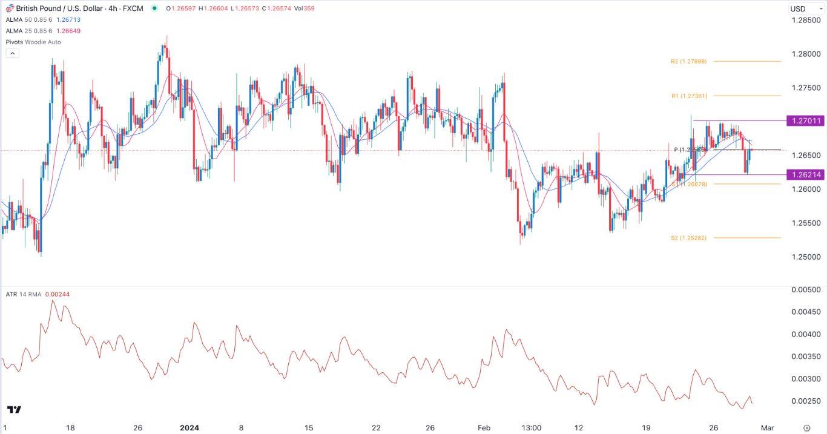Click the TradingView logo
This screenshot has height=434, width=827.
pyautogui.click(x=13, y=410)
